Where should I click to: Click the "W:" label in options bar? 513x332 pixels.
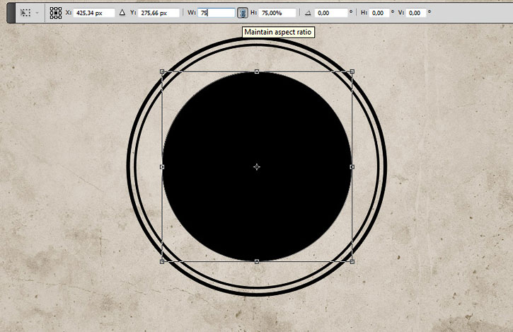[x=192, y=13]
